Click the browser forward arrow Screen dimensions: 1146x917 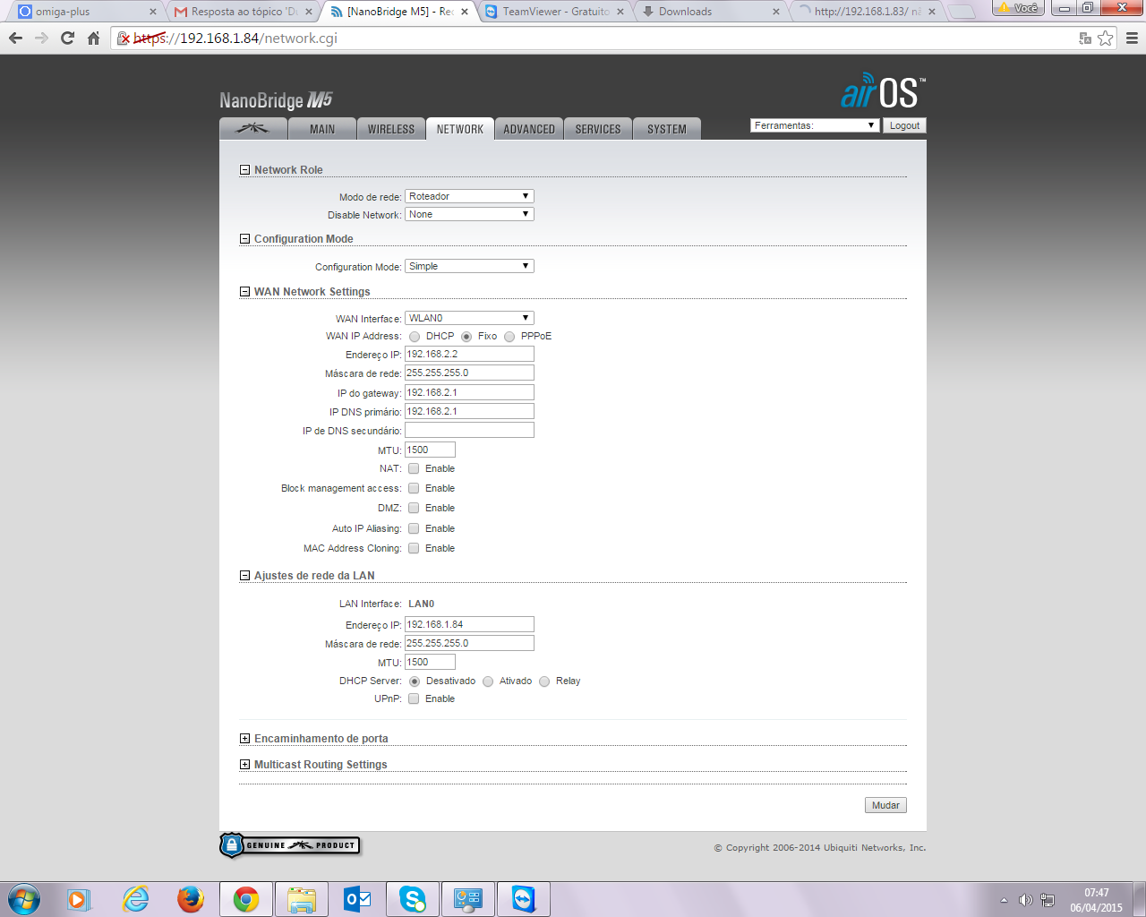point(41,39)
